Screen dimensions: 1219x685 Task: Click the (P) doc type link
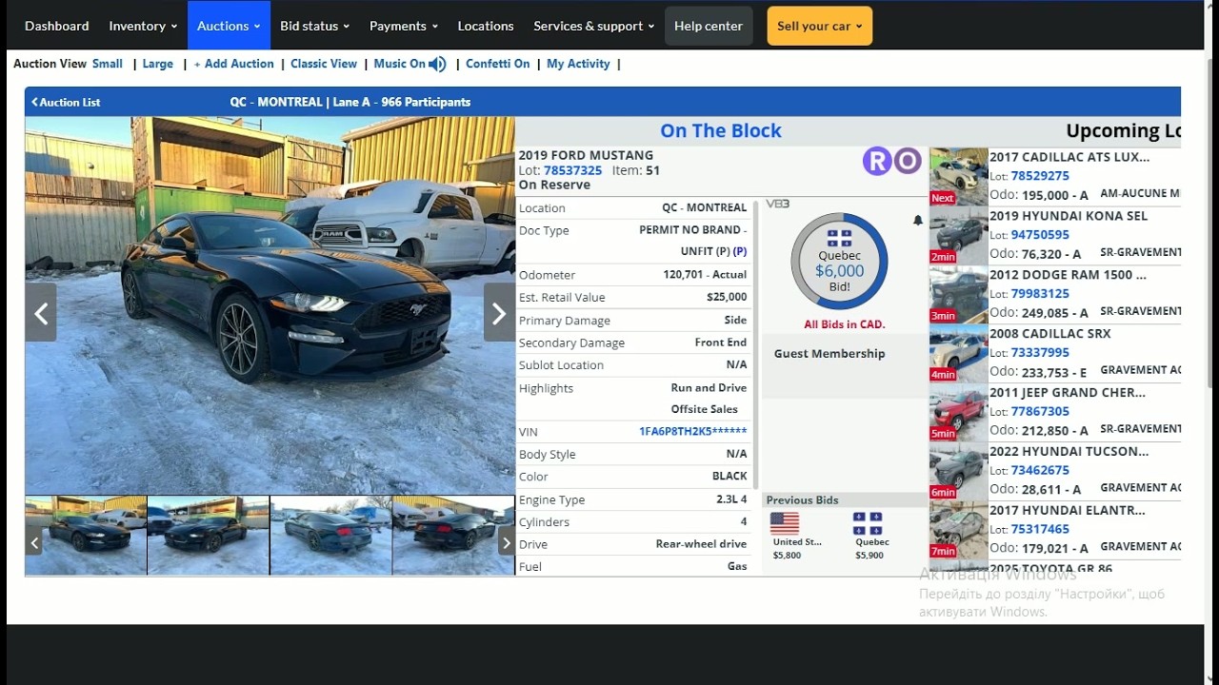[740, 251]
